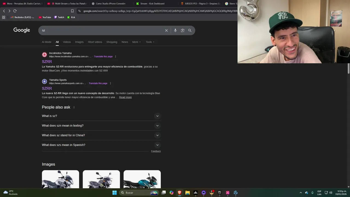Open the Tools dropdown
The width and height of the screenshot is (350, 197).
150,42
